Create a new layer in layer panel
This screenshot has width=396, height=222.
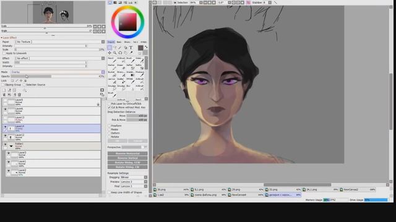[x=4, y=90]
